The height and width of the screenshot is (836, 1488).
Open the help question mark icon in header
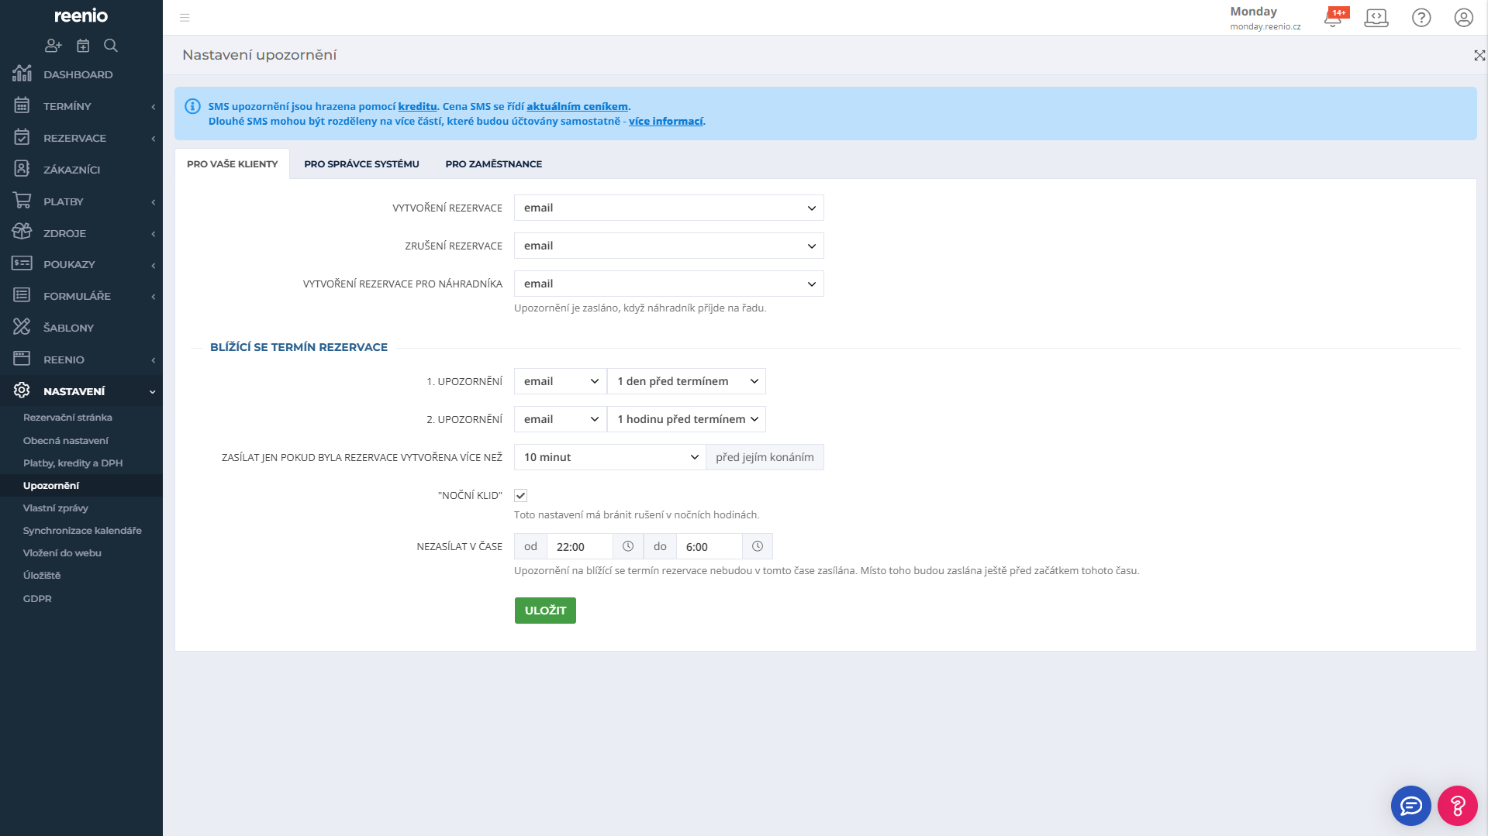pyautogui.click(x=1421, y=17)
